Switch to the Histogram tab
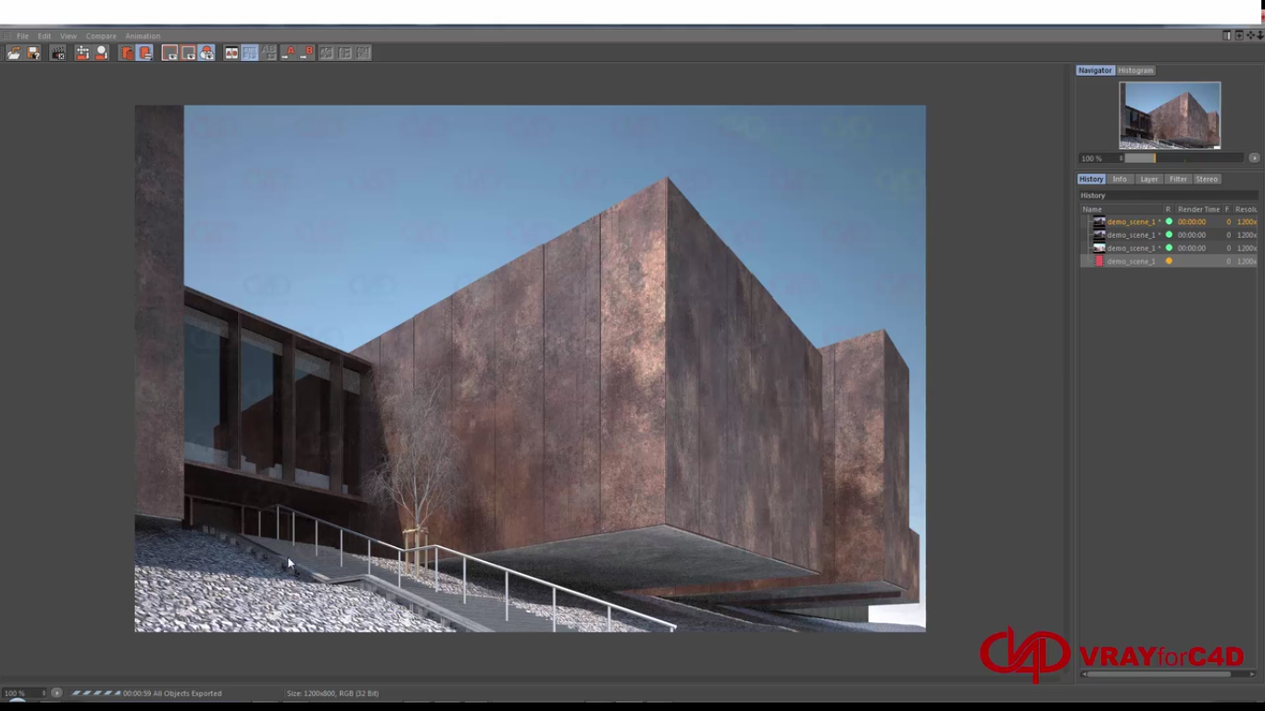This screenshot has height=711, width=1265. tap(1135, 70)
